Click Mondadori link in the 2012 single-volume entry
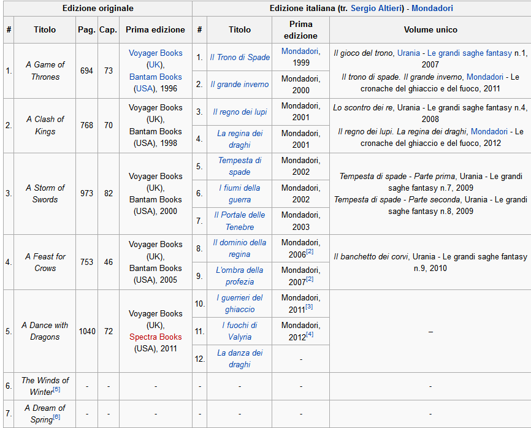The height and width of the screenshot is (428, 531). coord(489,131)
